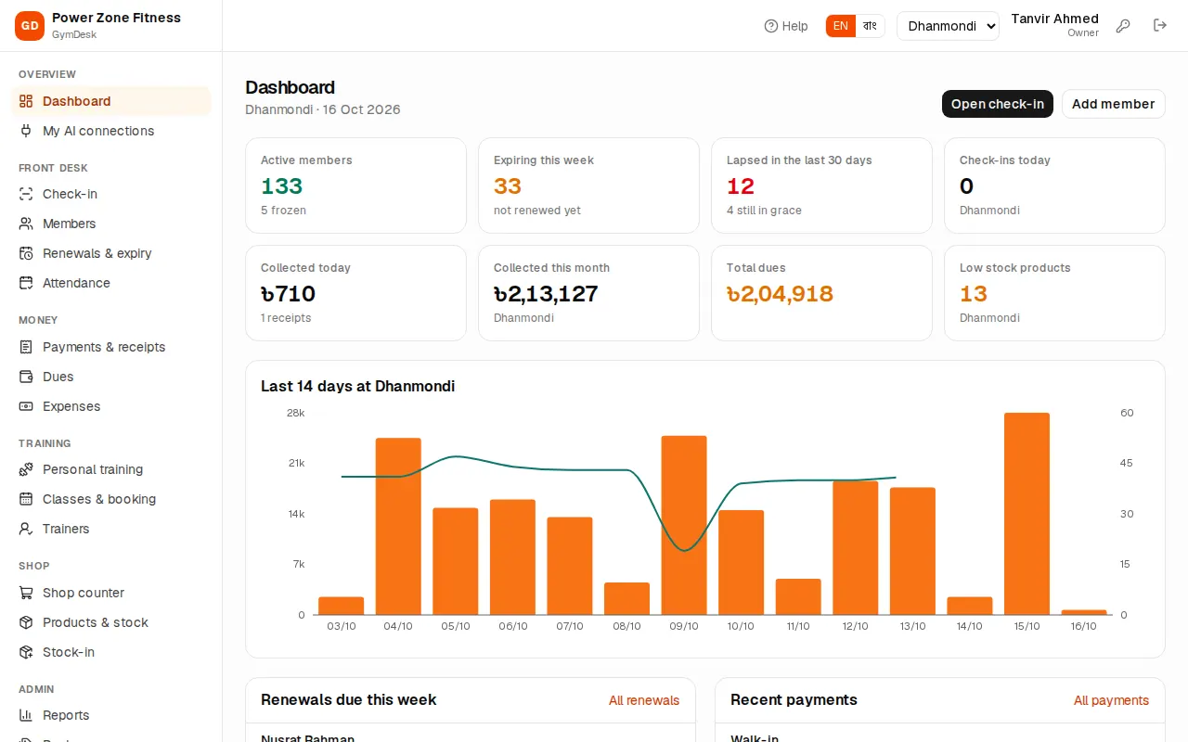Switch language to Bangla (বাং)

(870, 26)
